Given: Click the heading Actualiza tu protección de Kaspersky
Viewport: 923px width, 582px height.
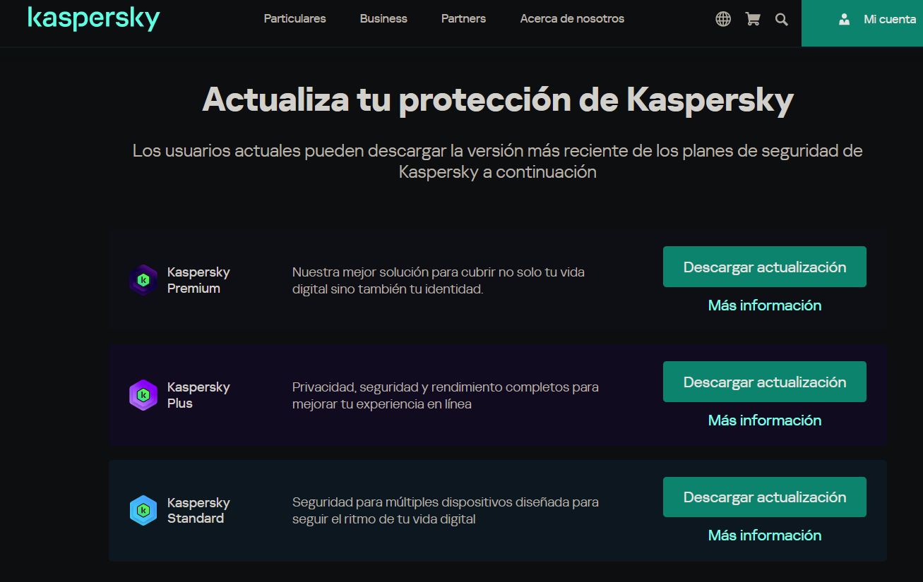Looking at the screenshot, I should 498,100.
